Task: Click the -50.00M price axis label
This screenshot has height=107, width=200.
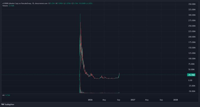Action: tap(192, 91)
